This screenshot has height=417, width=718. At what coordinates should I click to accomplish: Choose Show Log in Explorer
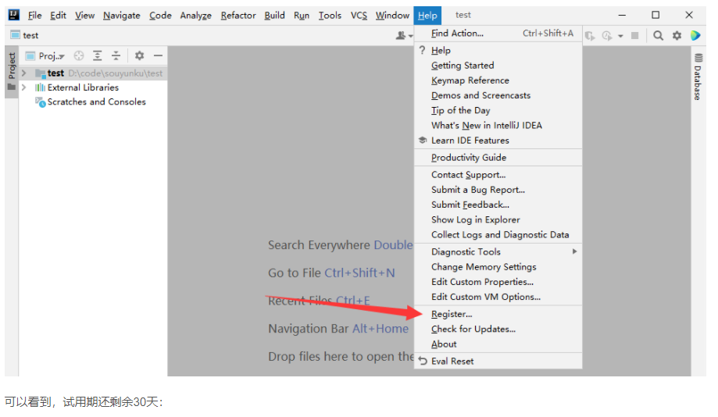(498, 219)
